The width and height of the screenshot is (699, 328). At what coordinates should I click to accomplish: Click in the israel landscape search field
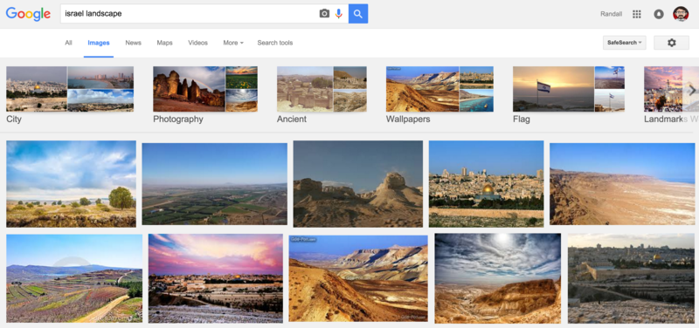(x=190, y=14)
